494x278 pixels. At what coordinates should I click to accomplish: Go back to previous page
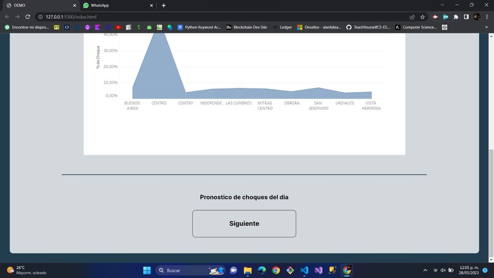[x=7, y=17]
